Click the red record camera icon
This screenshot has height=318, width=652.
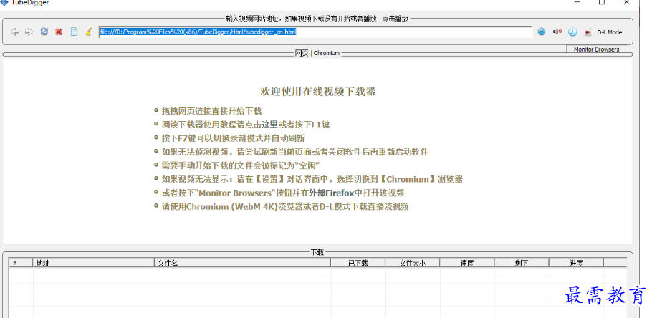(588, 32)
